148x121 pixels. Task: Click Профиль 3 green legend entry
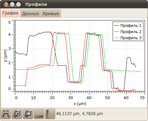(128, 38)
